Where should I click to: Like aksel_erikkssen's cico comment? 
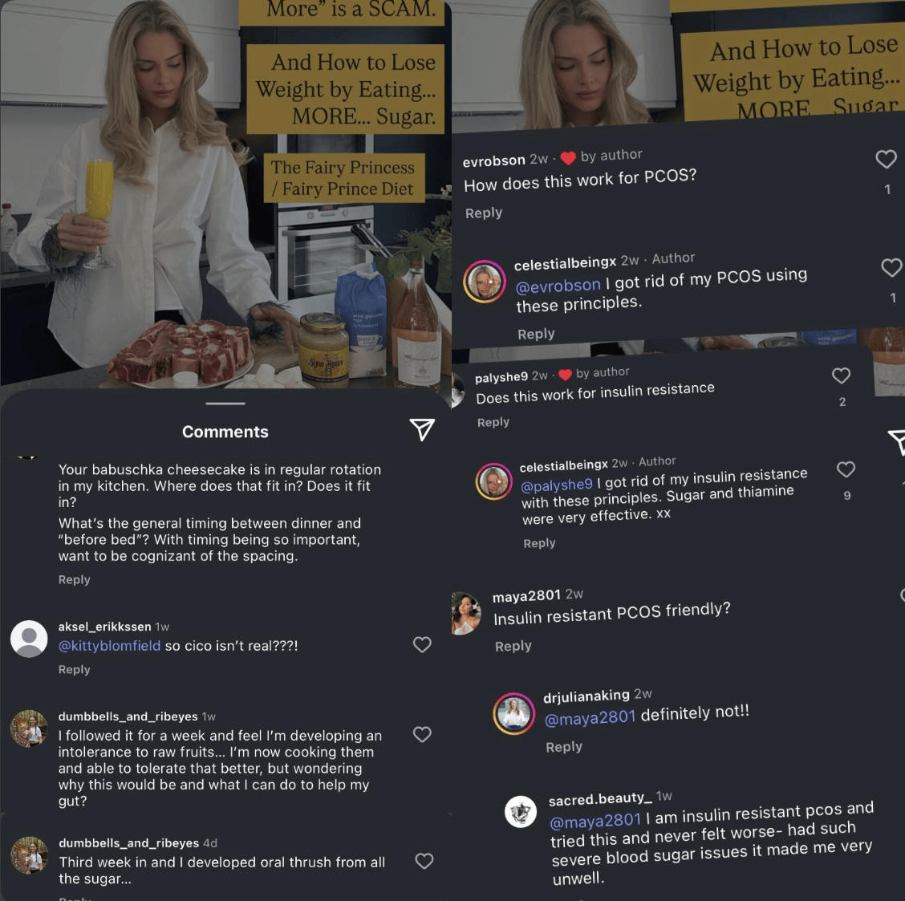click(x=423, y=644)
